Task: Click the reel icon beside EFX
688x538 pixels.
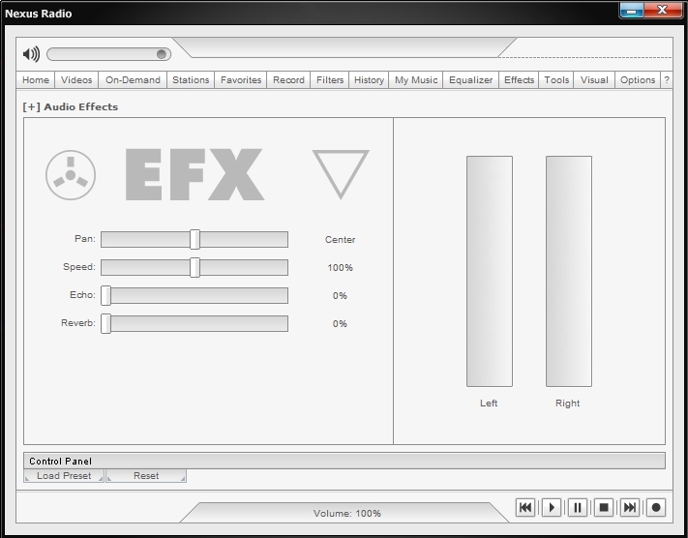Action: tap(71, 175)
